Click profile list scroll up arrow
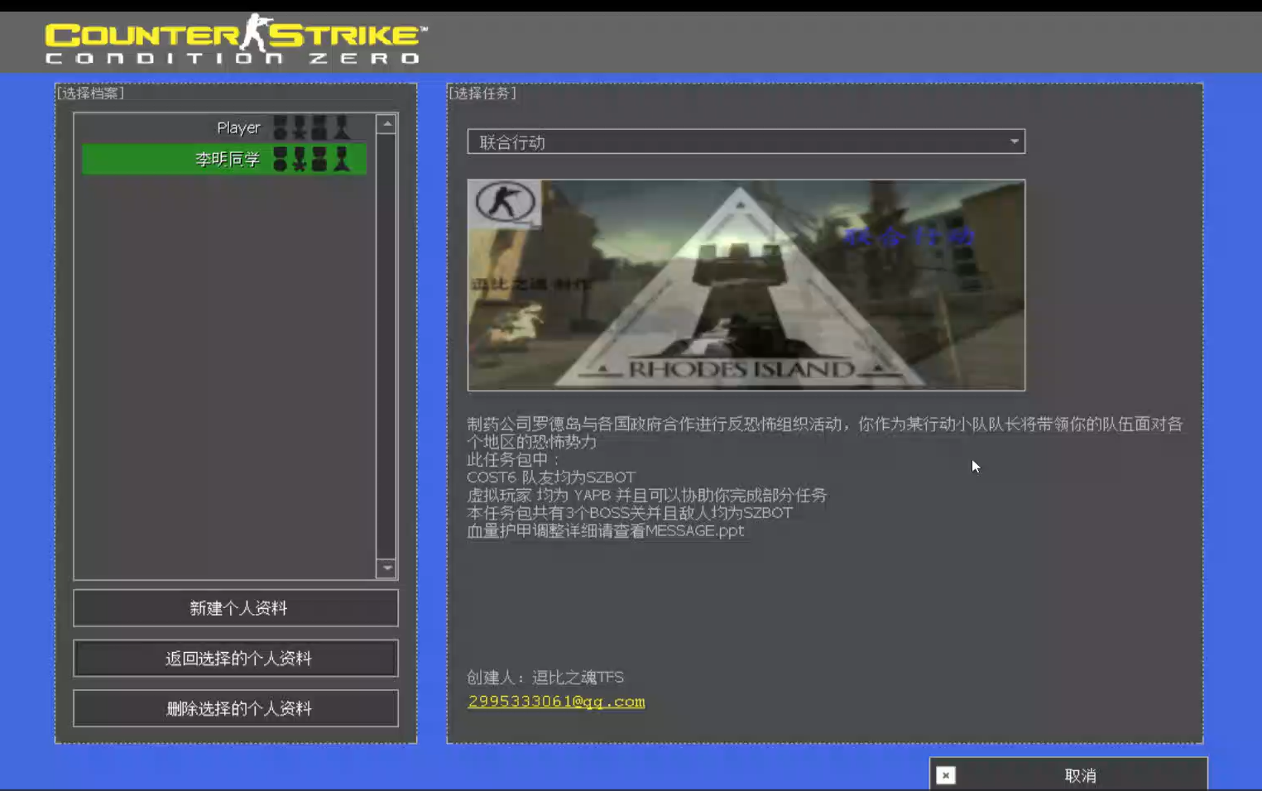 (386, 124)
